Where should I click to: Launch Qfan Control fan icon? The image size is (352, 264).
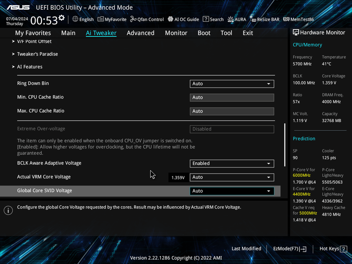(x=133, y=19)
